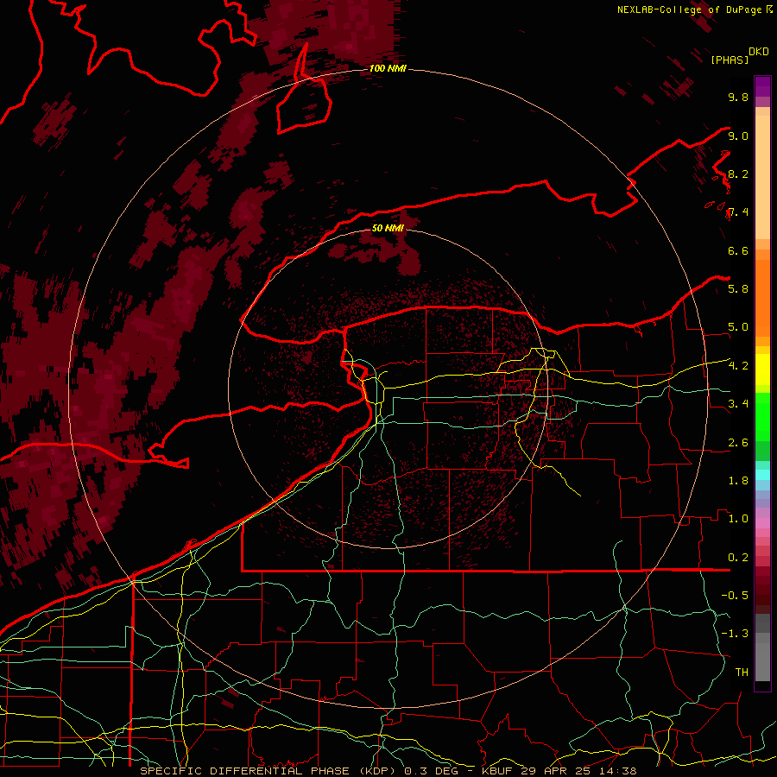Image resolution: width=777 pixels, height=777 pixels.
Task: Click the 5.8 scale label
Action: [738, 289]
